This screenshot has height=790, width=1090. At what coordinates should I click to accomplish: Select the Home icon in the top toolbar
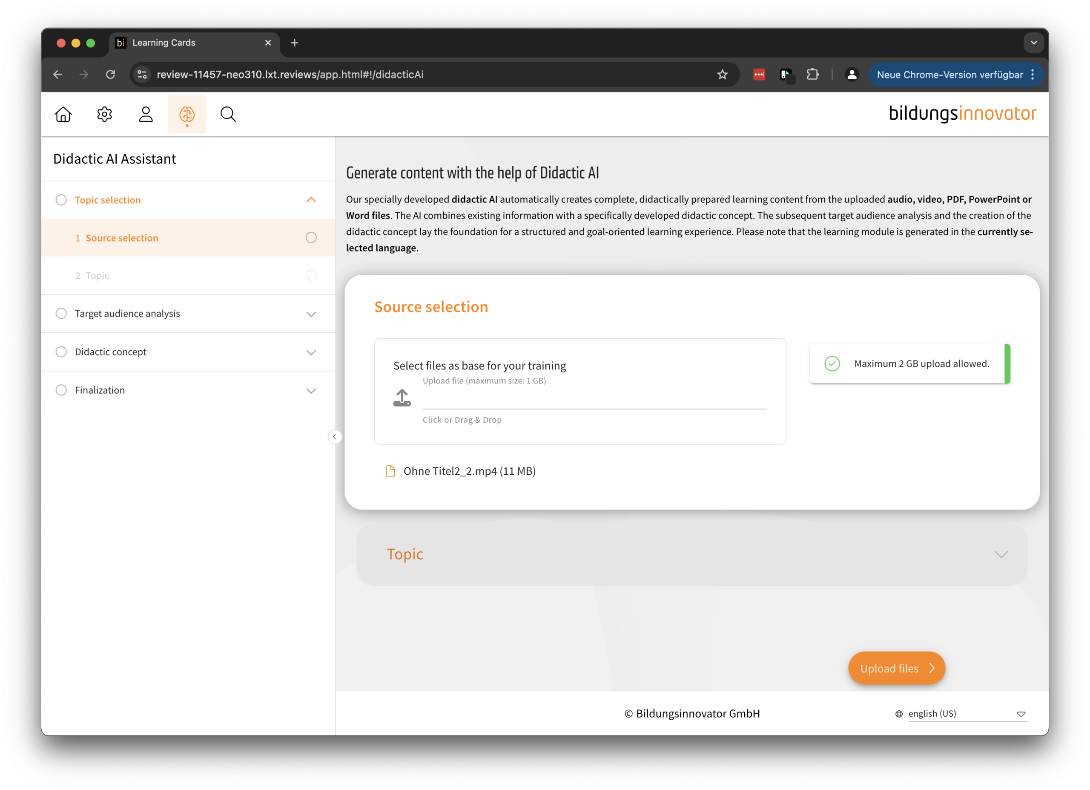[63, 114]
